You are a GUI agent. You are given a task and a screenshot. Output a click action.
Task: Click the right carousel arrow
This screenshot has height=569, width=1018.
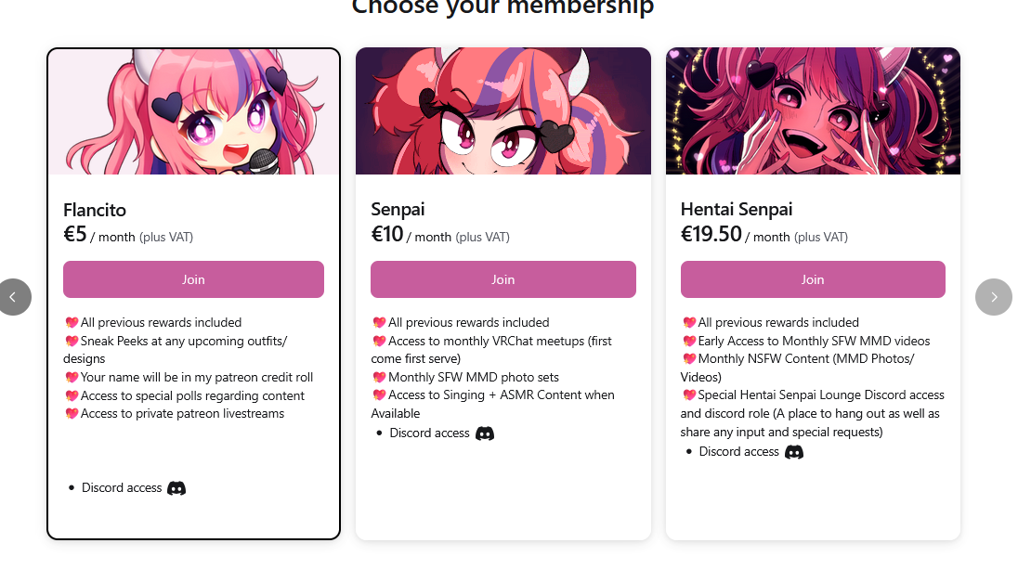coord(993,297)
